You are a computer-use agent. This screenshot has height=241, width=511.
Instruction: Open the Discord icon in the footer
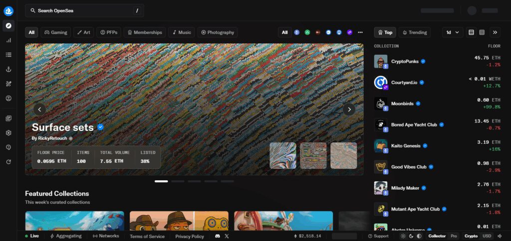click(x=218, y=236)
